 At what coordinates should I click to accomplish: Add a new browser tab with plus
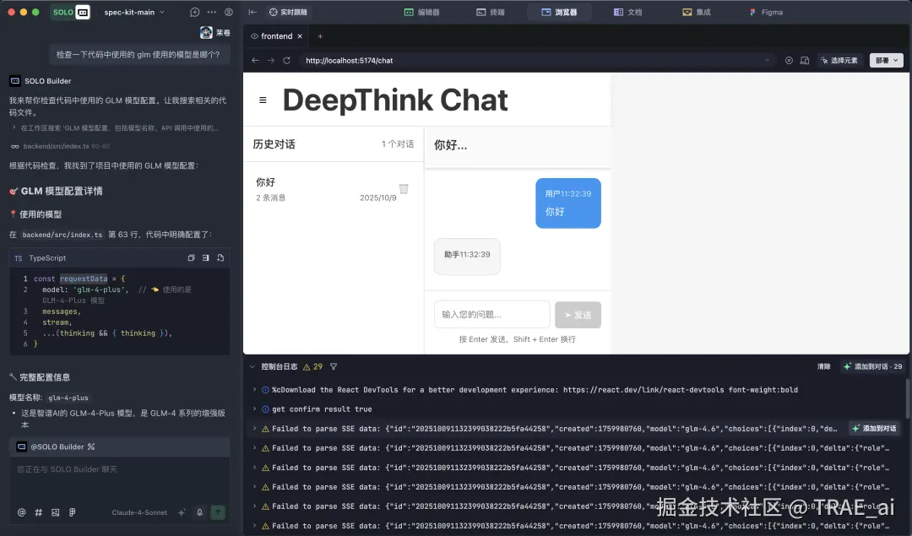coord(320,36)
